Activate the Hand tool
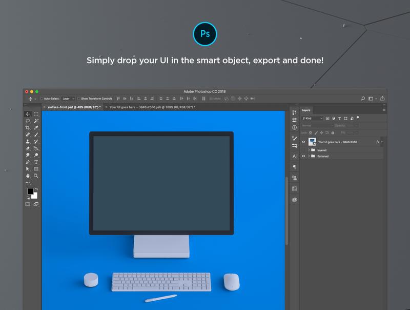 click(x=28, y=176)
